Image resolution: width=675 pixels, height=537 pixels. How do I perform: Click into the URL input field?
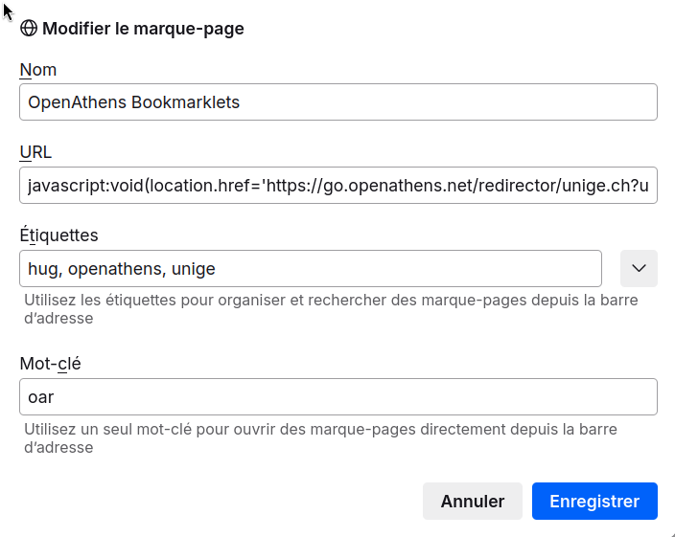(x=337, y=185)
